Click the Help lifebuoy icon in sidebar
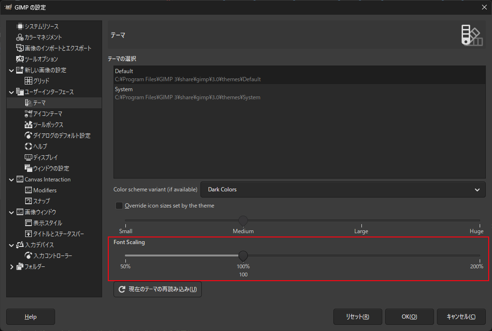 click(x=28, y=147)
